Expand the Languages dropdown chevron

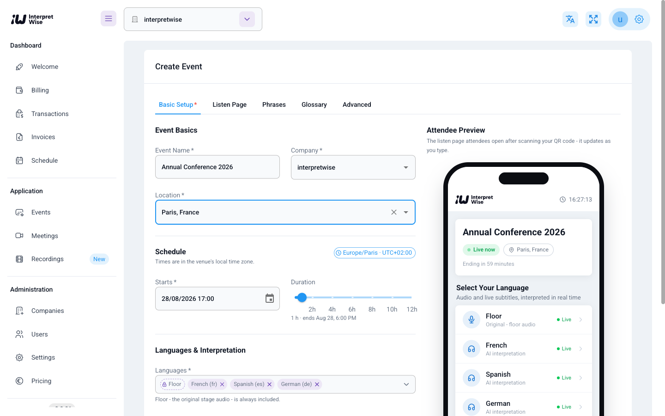coord(406,384)
